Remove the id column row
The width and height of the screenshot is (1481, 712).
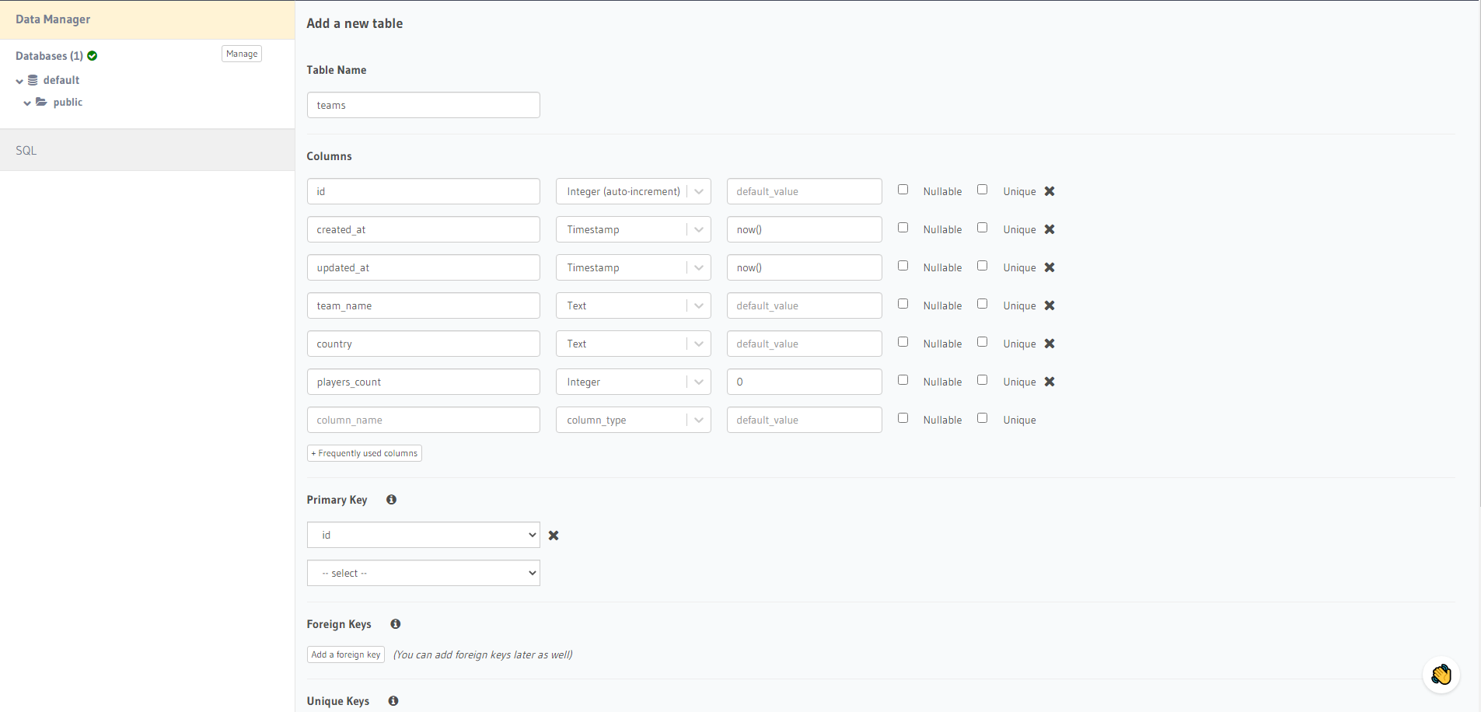[x=1050, y=191]
